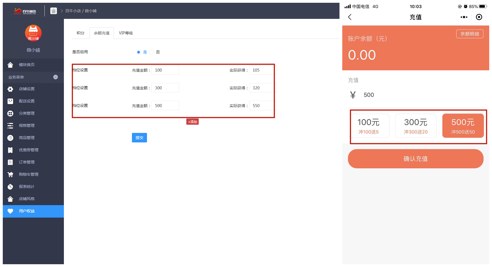This screenshot has height=267, width=492.
Task: Select the 是 radio button for 是否启用
Action: [139, 52]
